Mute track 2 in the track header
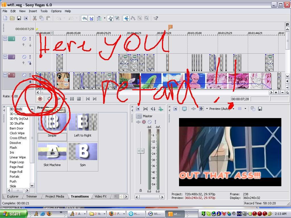The width and height of the screenshot is (291, 218). click(x=24, y=57)
